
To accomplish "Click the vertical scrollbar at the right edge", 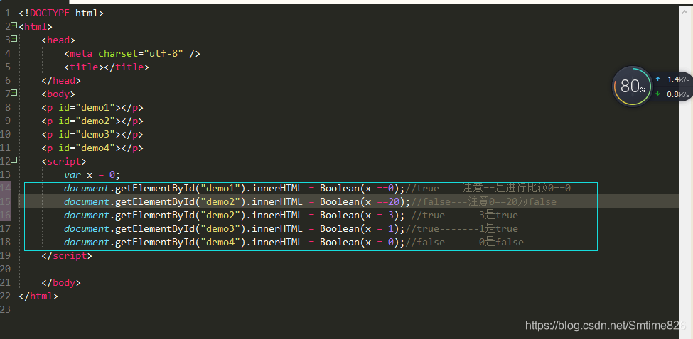I will (x=685, y=172).
